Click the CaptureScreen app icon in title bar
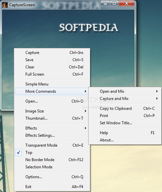This screenshot has width=162, height=192. (x=5, y=5)
